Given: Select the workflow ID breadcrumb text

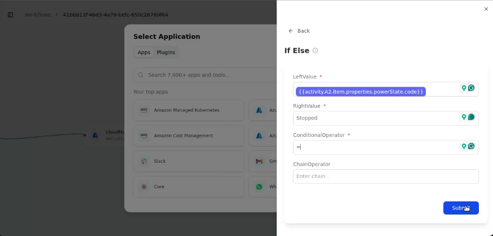Looking at the screenshot, I should pos(115,15).
